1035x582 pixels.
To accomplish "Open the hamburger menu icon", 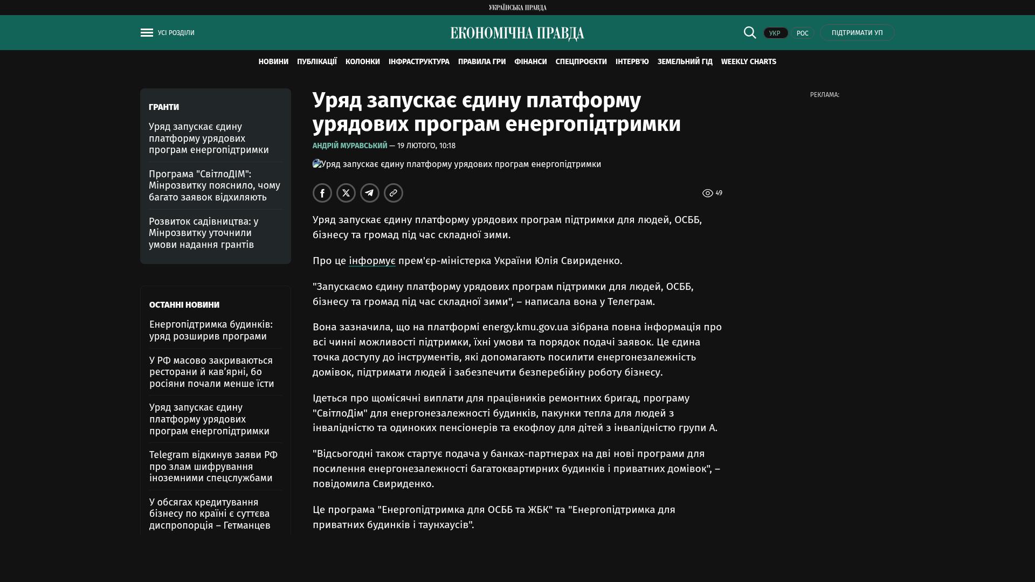I will pyautogui.click(x=147, y=33).
